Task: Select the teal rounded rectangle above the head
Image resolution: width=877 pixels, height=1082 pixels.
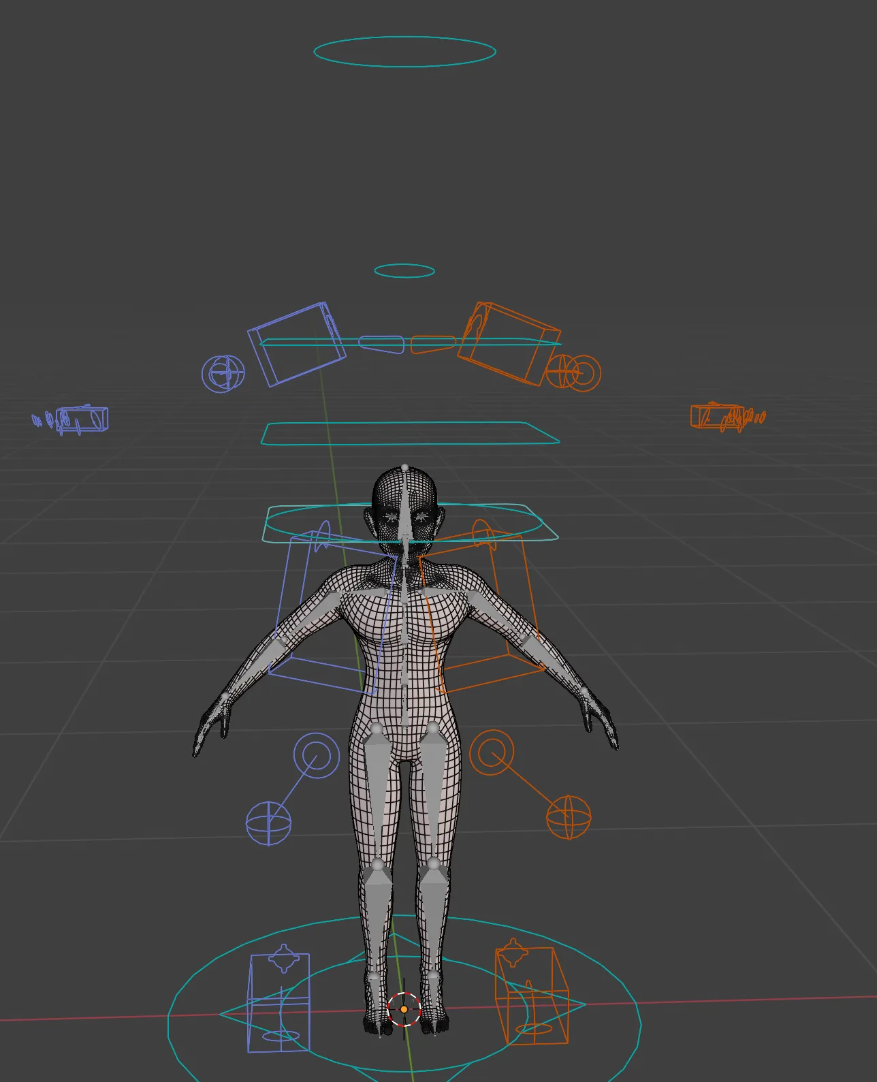Action: pyautogui.click(x=411, y=433)
